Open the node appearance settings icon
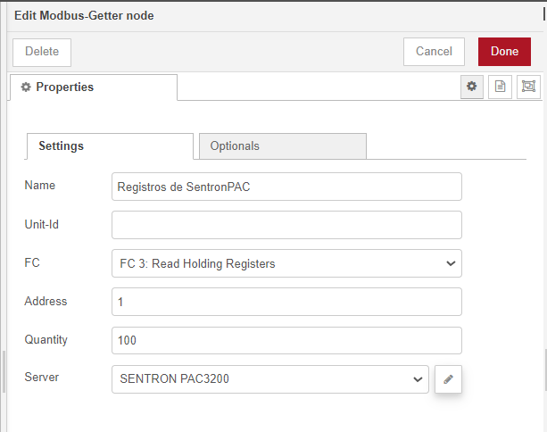 coord(528,87)
